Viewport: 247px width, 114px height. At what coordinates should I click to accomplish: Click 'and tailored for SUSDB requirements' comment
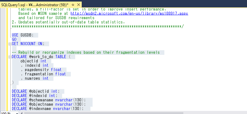(x=57, y=18)
